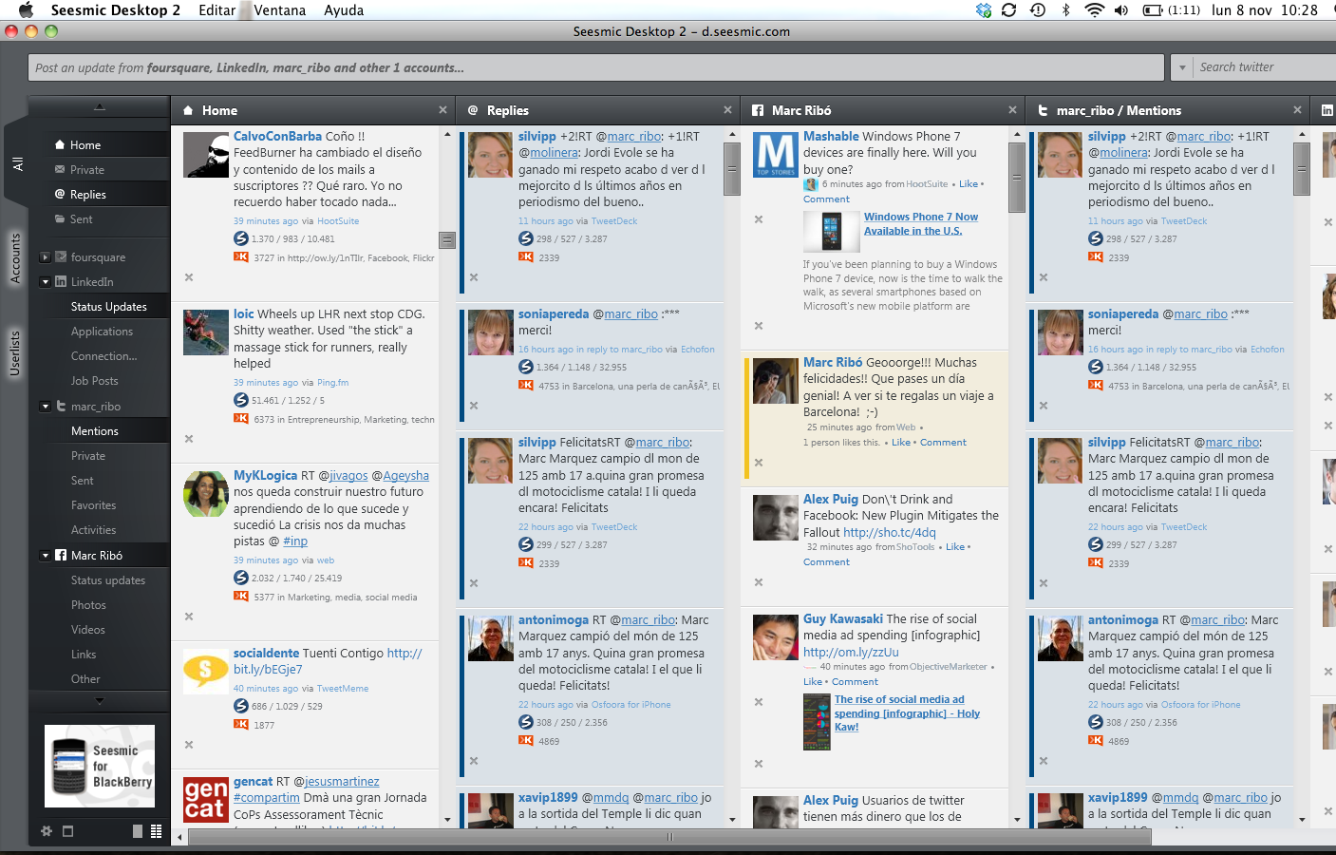
Task: Open http://sho.tc/4dq link
Action: pos(890,532)
